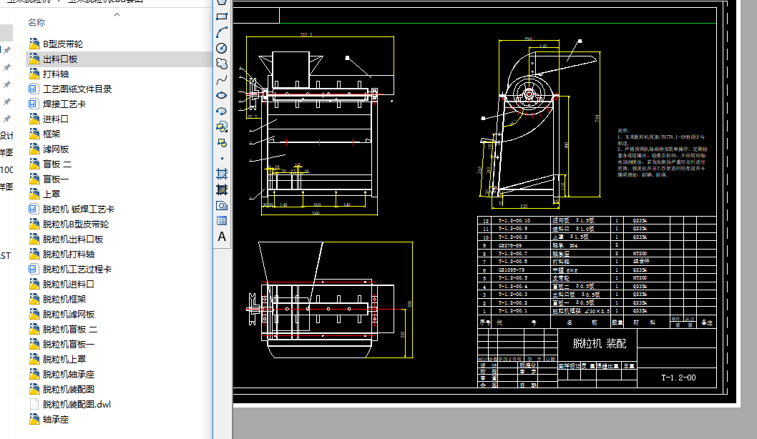Image resolution: width=757 pixels, height=439 pixels.
Task: Select the Spline curve tool
Action: pyautogui.click(x=222, y=79)
